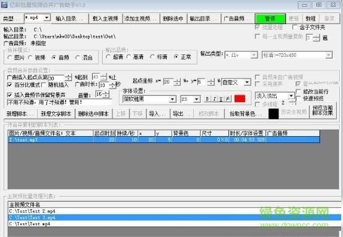Adjust the 音量 volume stepper
The image size is (343, 237).
(x=106, y=95)
